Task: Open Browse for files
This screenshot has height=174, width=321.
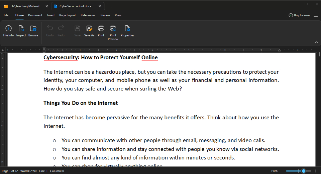Action: [33, 31]
